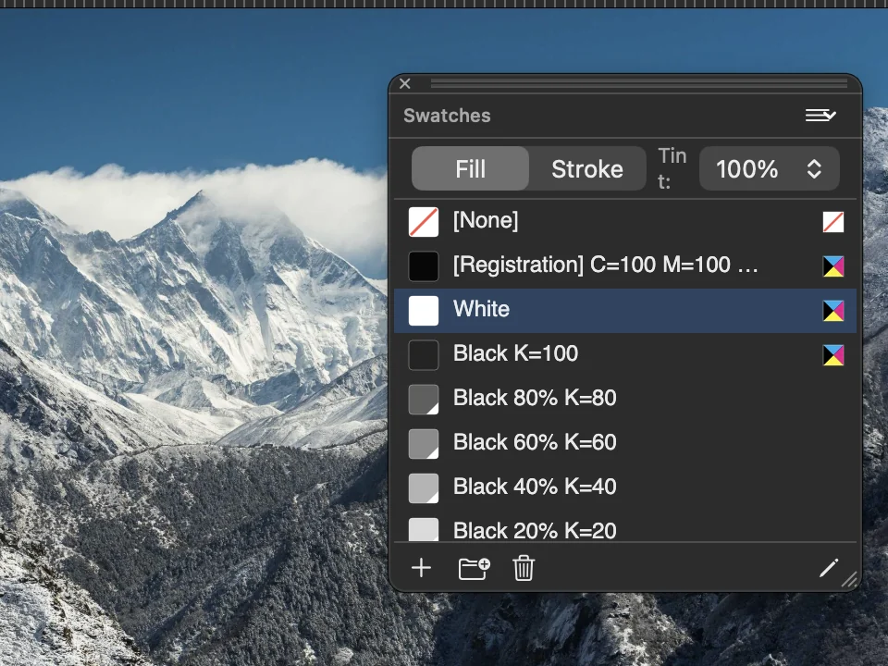Choose the Black 40% K=40 swatch square
Screen dimensions: 888x666
click(x=424, y=488)
